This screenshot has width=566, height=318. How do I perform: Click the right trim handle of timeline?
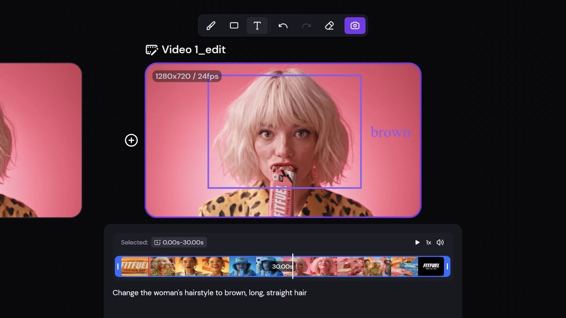[x=447, y=267]
